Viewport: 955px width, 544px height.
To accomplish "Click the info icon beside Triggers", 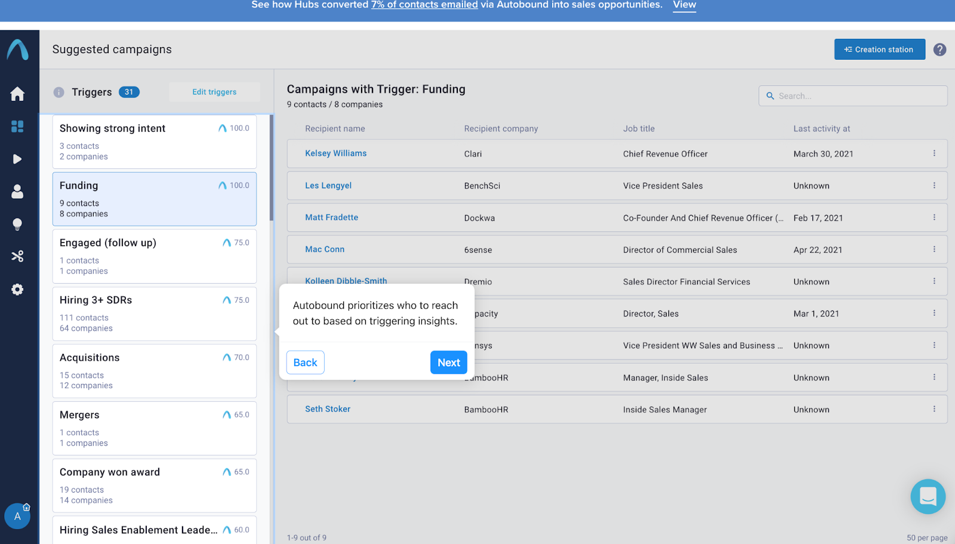I will click(x=58, y=92).
